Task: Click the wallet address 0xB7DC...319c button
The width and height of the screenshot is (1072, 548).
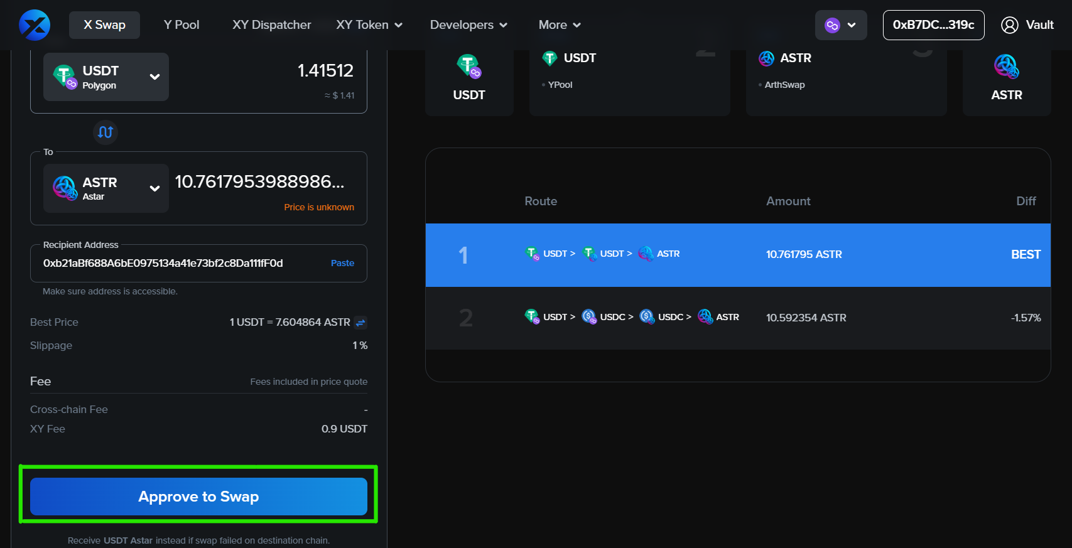Action: click(x=933, y=25)
